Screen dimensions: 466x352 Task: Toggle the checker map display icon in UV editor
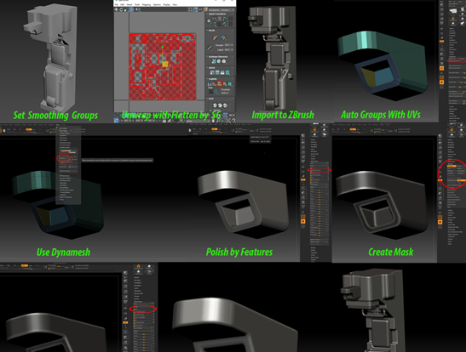tap(195, 10)
